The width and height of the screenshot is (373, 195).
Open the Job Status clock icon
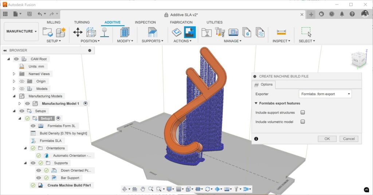331,14
